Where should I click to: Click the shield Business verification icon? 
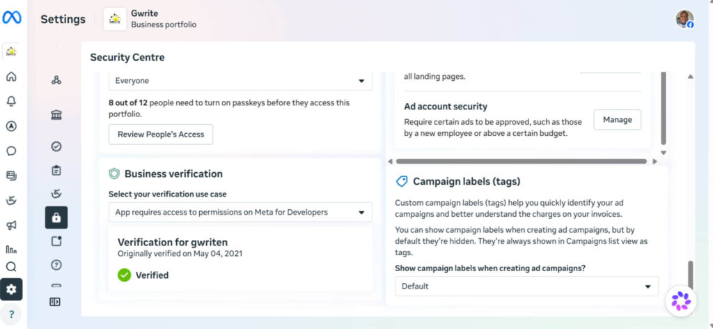pyautogui.click(x=114, y=174)
